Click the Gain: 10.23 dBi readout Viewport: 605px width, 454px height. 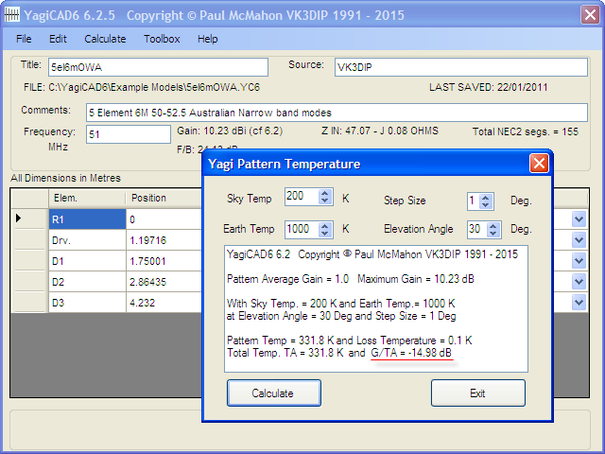click(230, 131)
